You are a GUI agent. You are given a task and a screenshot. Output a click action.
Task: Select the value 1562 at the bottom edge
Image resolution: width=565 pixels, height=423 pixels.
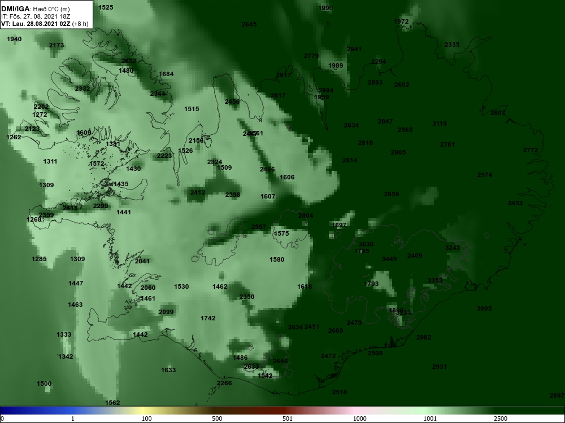(112, 403)
